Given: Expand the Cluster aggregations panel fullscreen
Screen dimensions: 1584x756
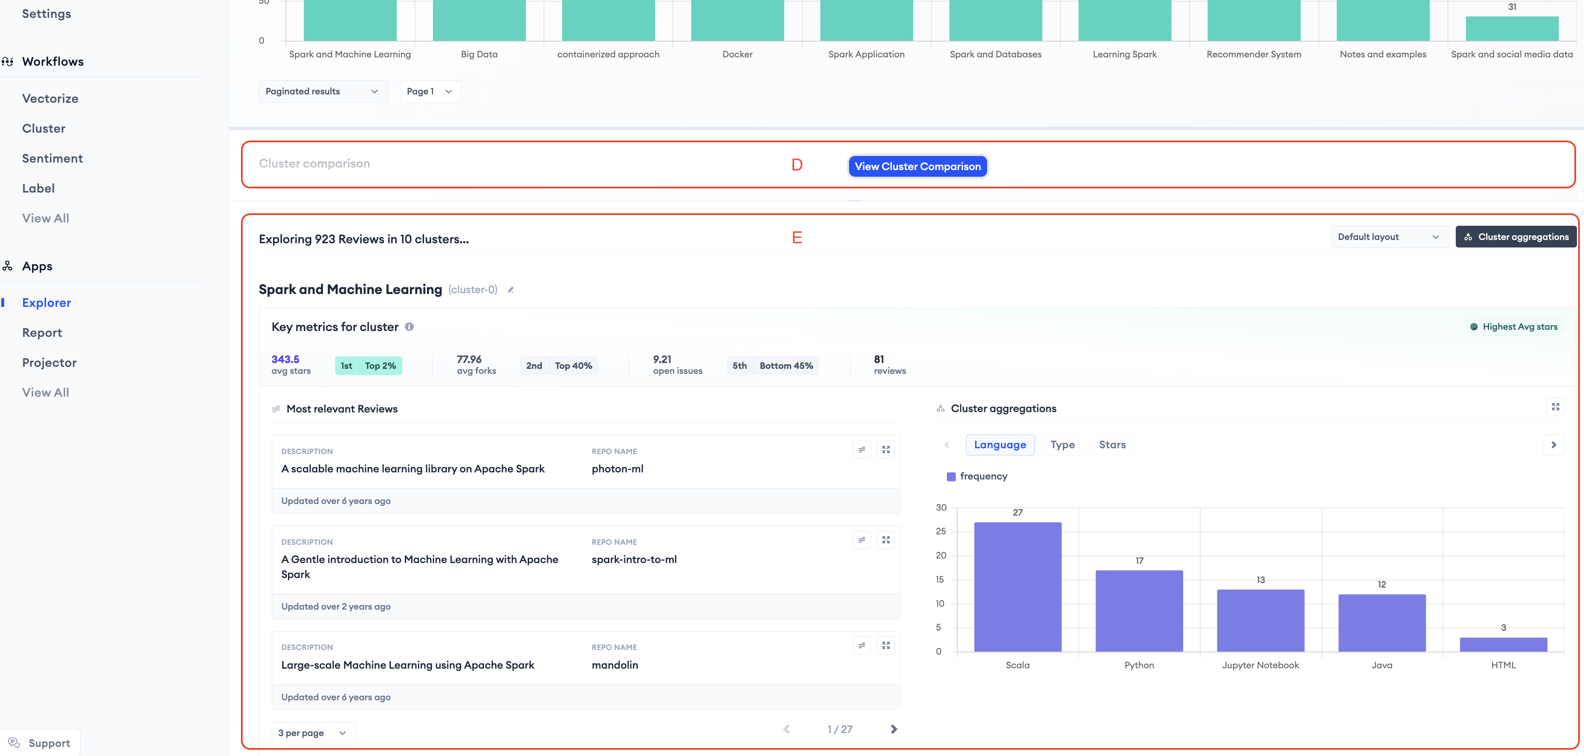Looking at the screenshot, I should (x=1555, y=407).
